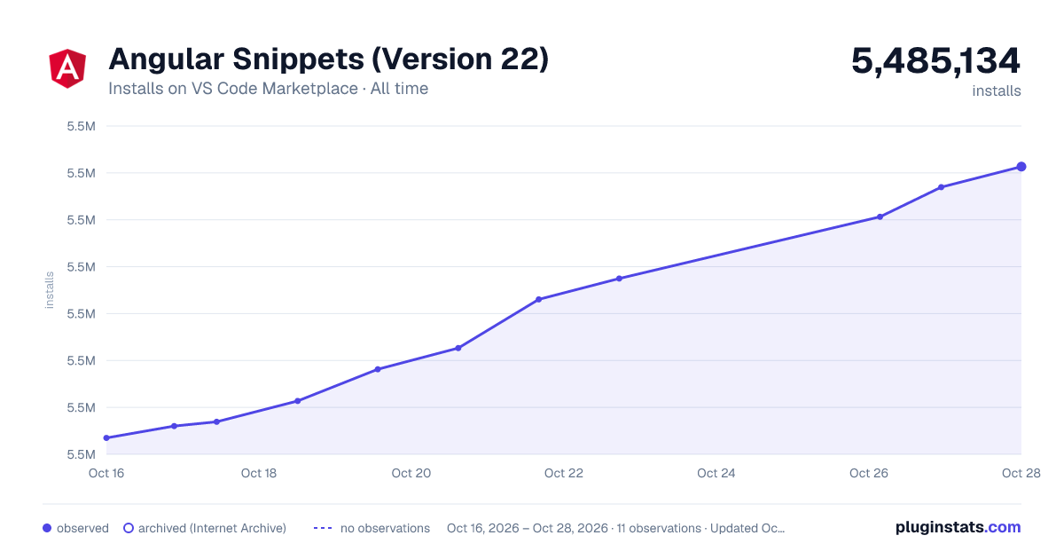Image resolution: width=1064 pixels, height=559 pixels.
Task: Click the 'no observations' legend label
Action: 385,528
